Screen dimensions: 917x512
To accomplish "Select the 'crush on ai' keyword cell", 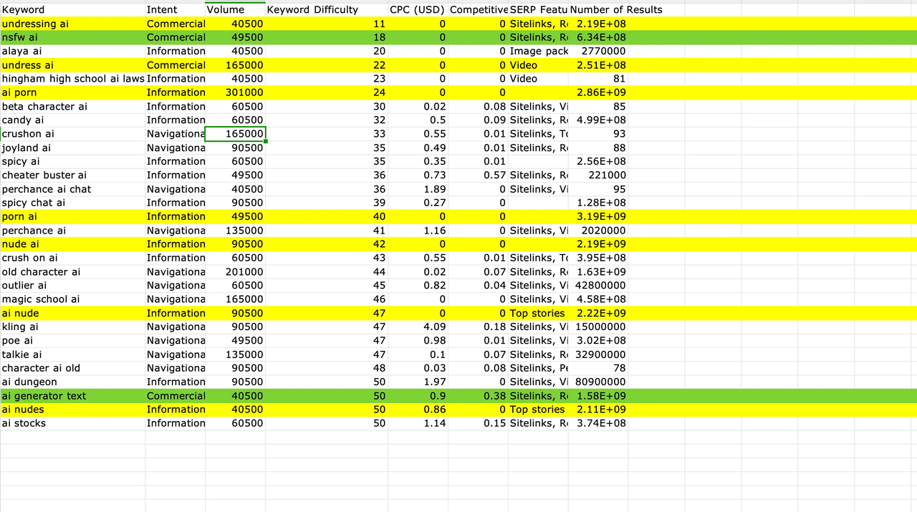I will [x=72, y=258].
